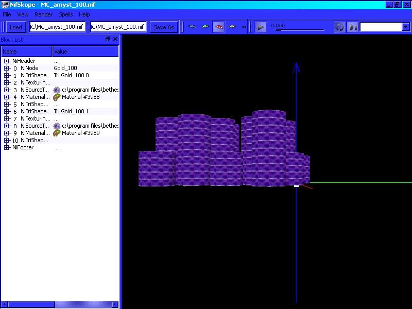
Task: Click texture flower icon in block 8
Action: tap(57, 126)
